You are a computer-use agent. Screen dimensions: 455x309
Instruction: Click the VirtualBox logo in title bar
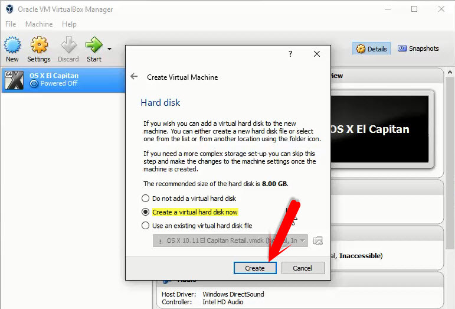9,9
